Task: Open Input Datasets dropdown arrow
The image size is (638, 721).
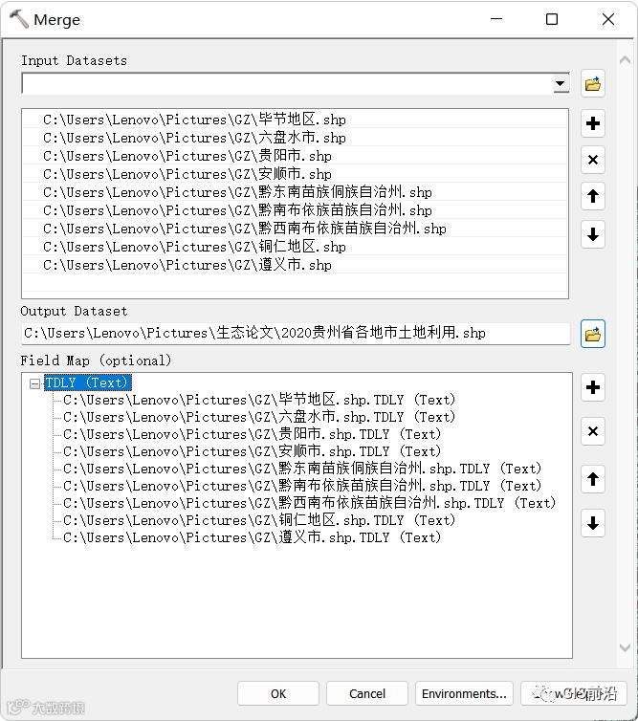Action: click(560, 84)
